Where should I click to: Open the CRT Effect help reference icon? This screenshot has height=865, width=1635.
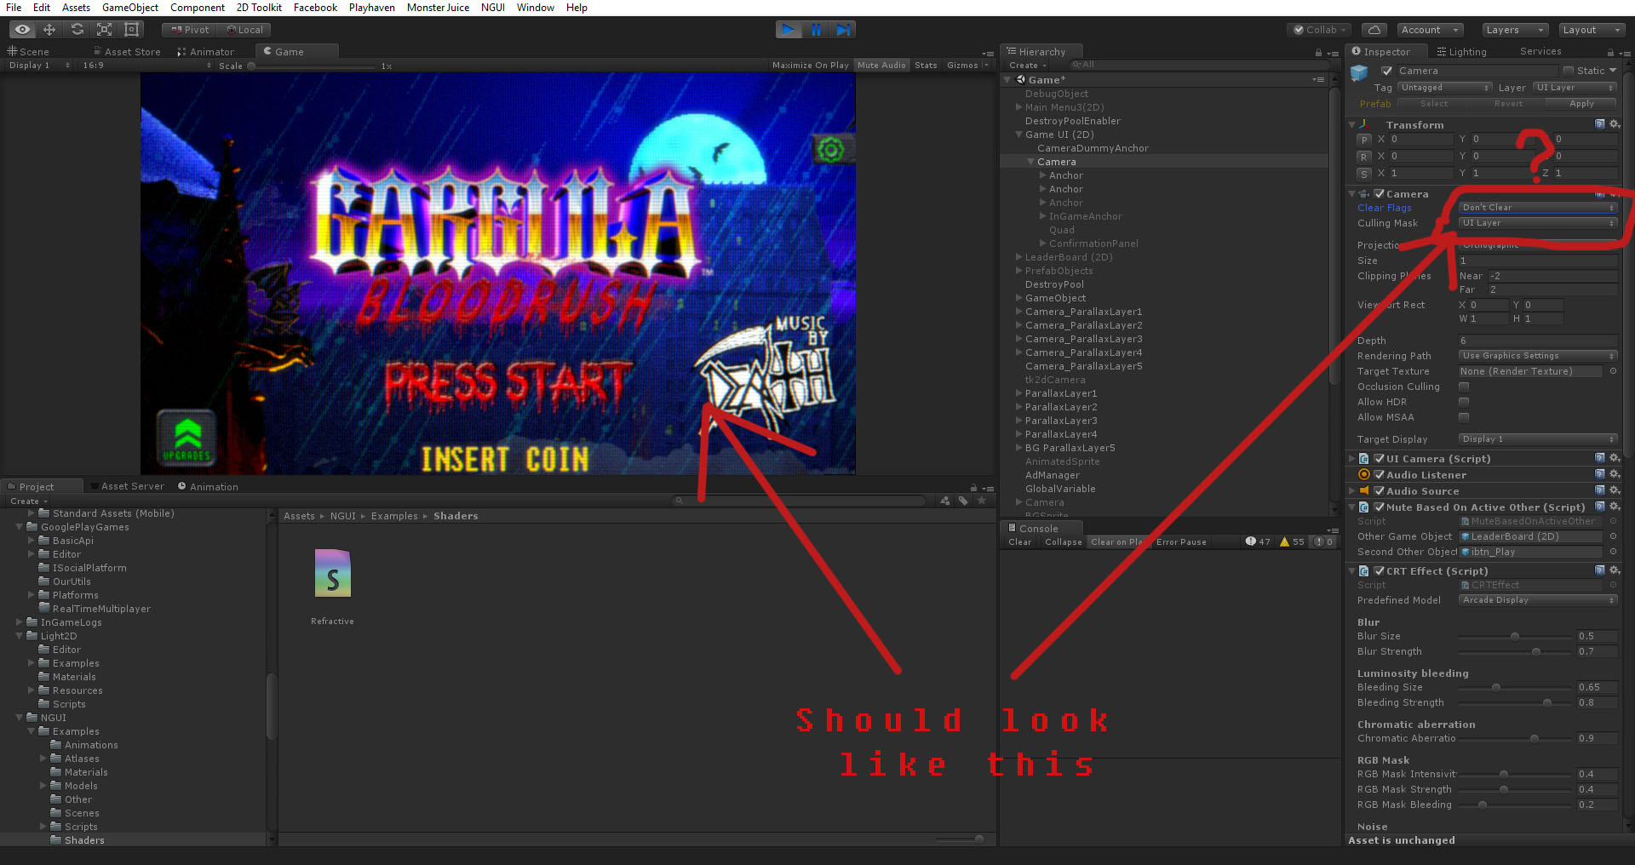click(x=1599, y=570)
